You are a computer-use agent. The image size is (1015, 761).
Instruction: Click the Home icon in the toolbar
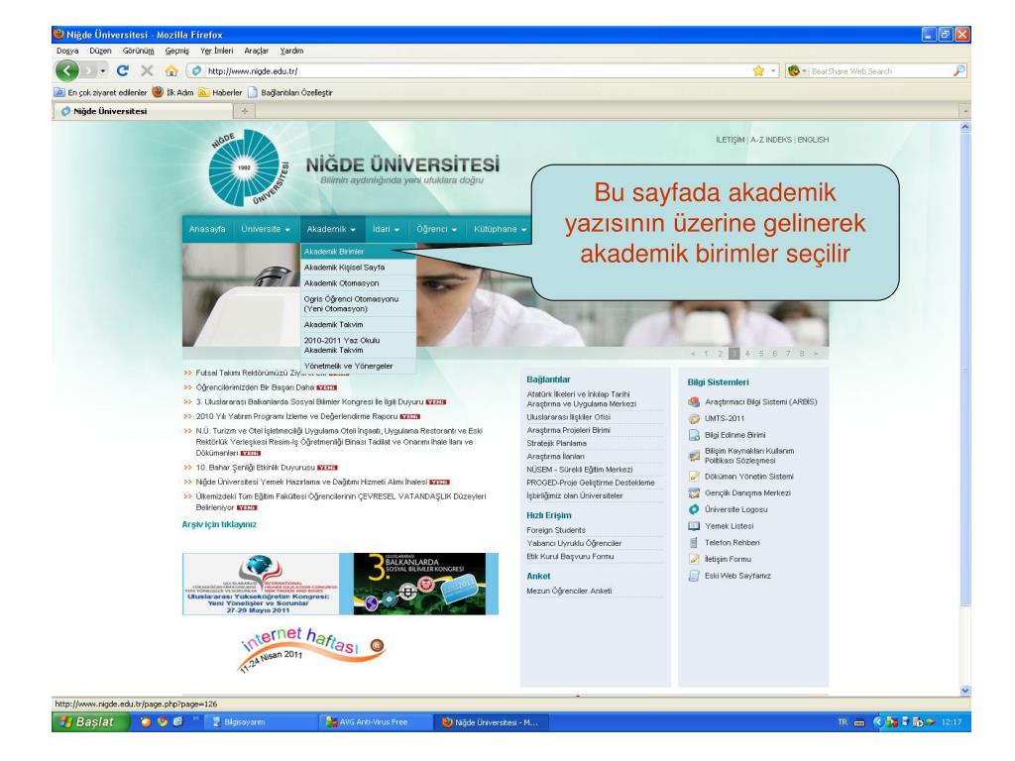[x=171, y=70]
